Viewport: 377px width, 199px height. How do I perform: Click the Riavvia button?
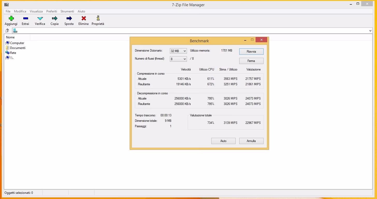click(251, 52)
